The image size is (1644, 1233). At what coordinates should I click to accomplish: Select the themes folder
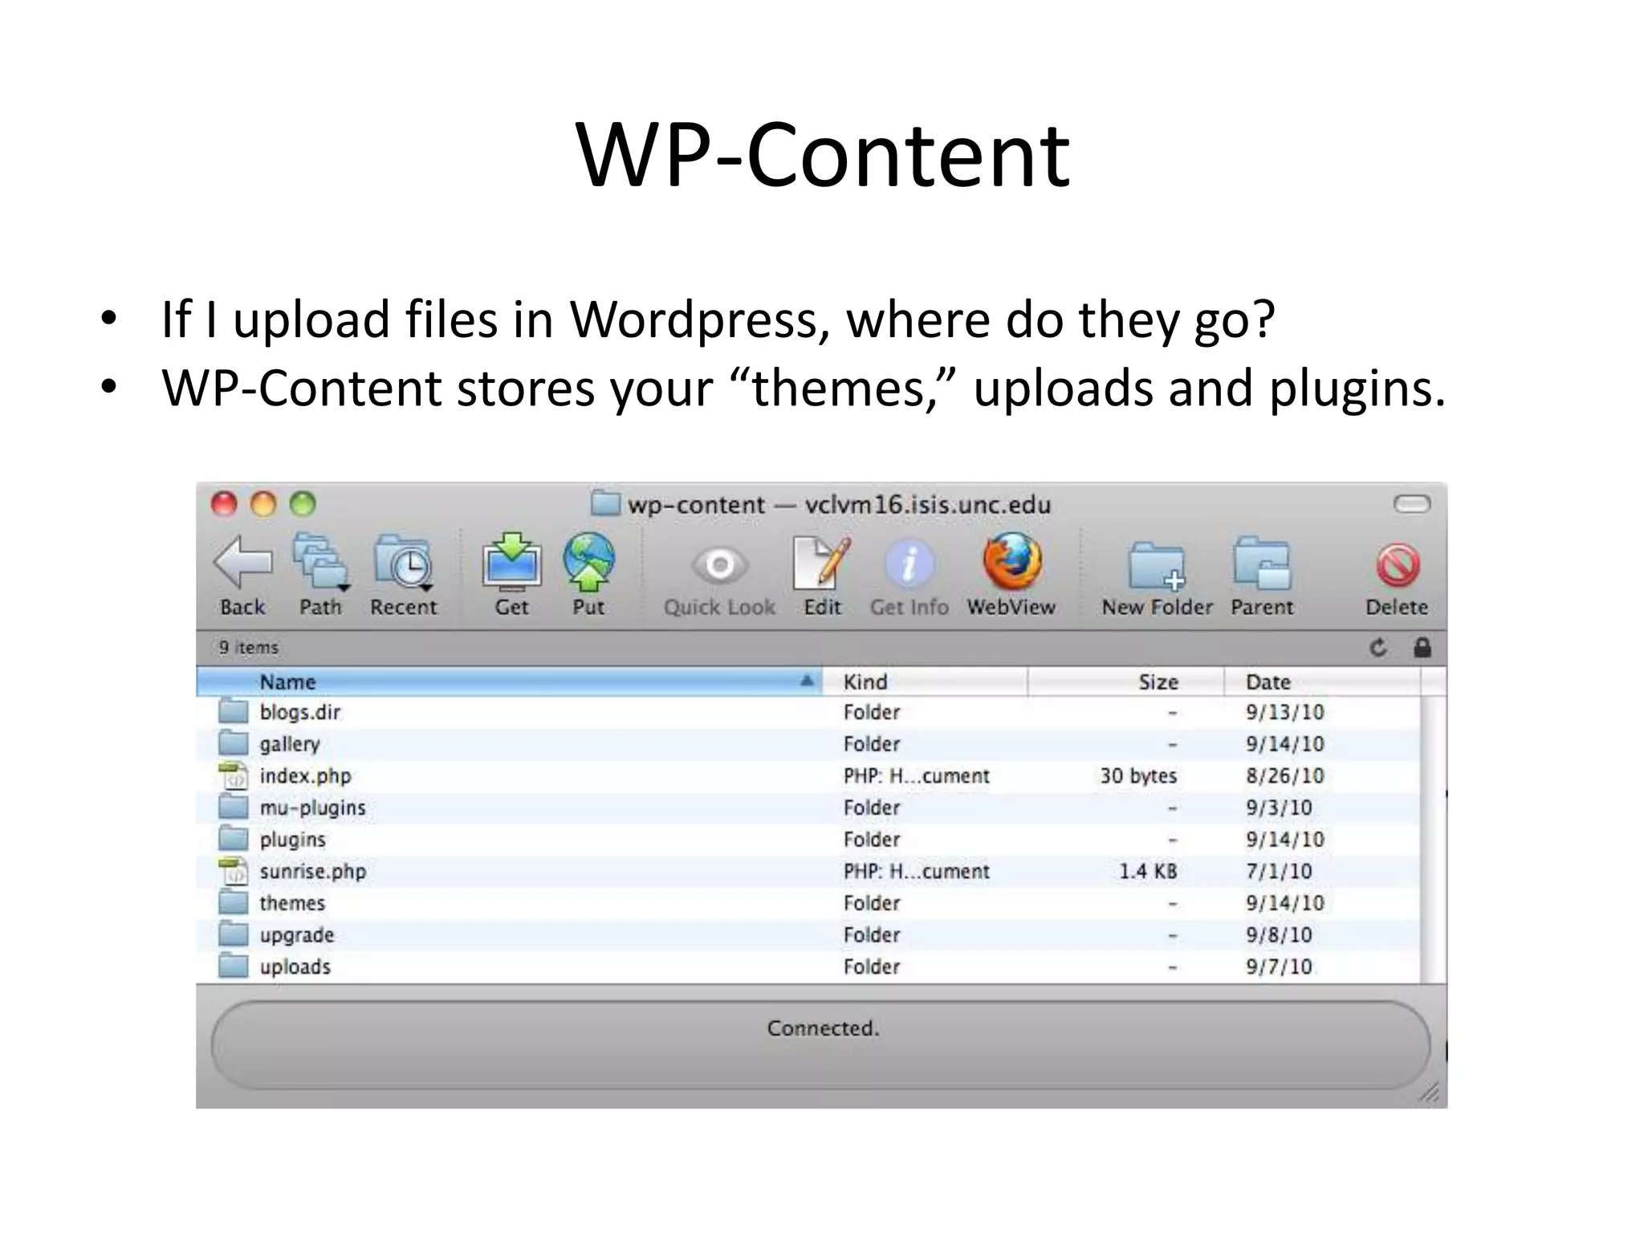(808, 903)
